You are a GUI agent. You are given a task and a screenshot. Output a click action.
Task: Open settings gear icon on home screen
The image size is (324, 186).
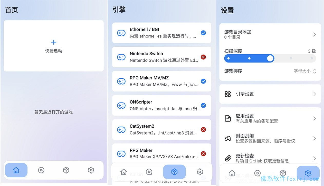click(x=91, y=170)
